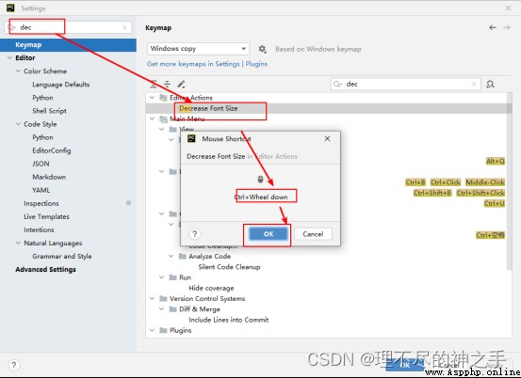Open Language Defaults settings
Viewport: 521px width, 378px height.
point(61,85)
